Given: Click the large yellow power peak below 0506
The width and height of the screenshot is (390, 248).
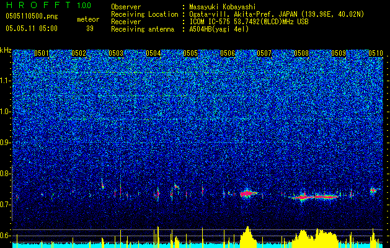Looking at the screenshot, I should pos(248,237).
